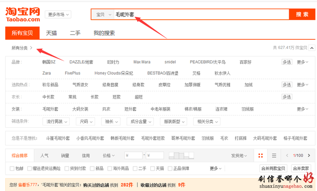
Task: Click username 偷着乐777
Action: click(28, 185)
